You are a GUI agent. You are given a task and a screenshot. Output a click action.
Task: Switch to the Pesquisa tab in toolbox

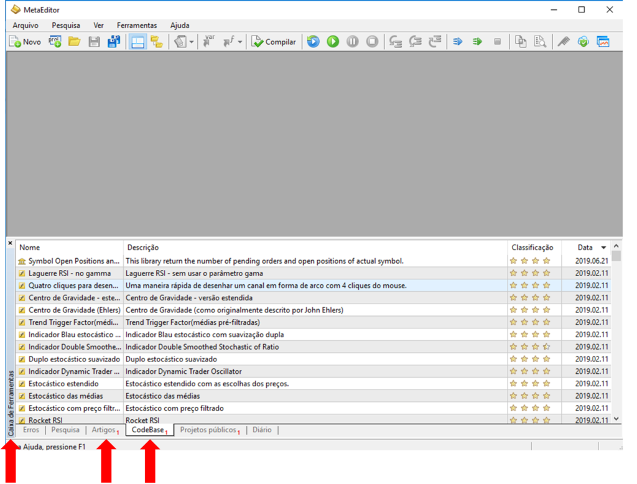click(65, 430)
